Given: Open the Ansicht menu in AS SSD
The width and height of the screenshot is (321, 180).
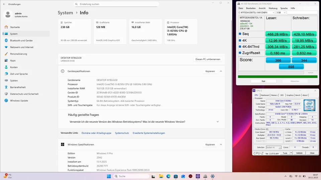Looking at the screenshot, I should 262,8.
